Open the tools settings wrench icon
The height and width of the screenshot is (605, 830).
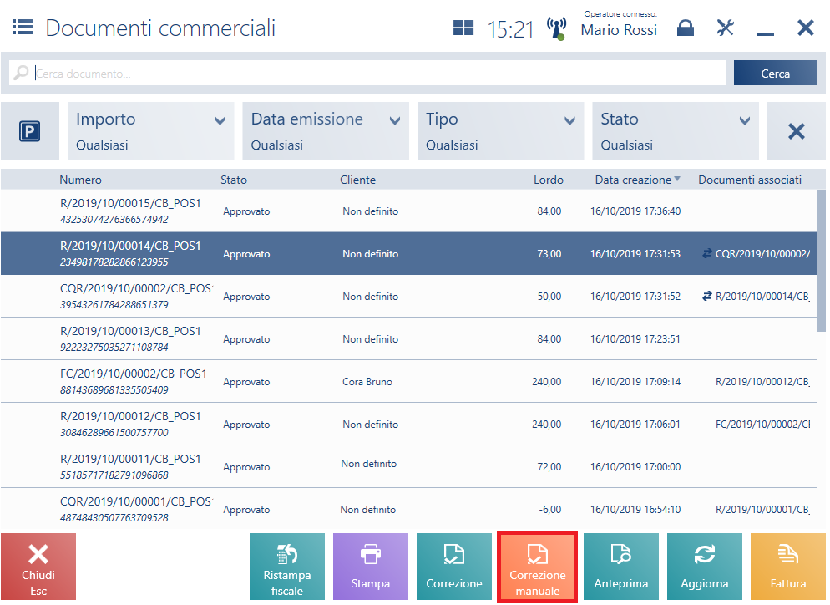pyautogui.click(x=725, y=28)
